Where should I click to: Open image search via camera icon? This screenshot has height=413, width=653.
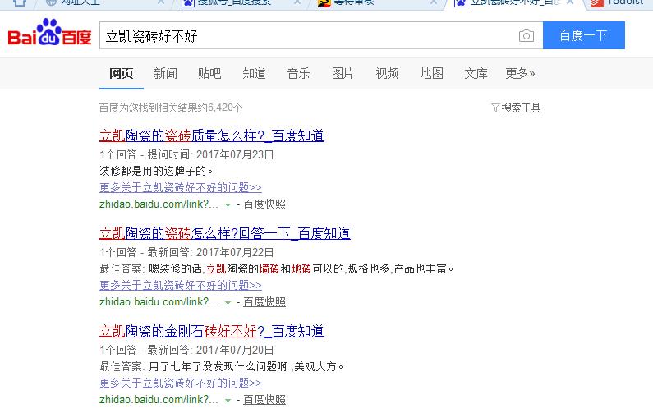pos(527,35)
